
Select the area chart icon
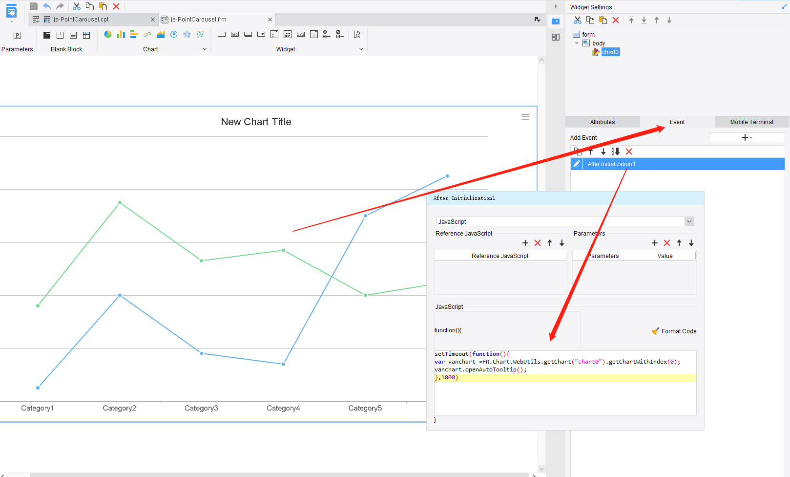pos(161,34)
